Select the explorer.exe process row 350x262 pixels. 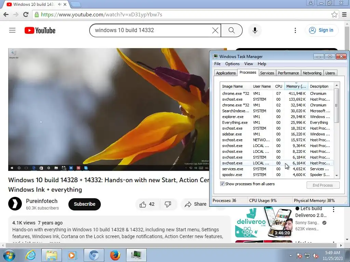pos(277,117)
